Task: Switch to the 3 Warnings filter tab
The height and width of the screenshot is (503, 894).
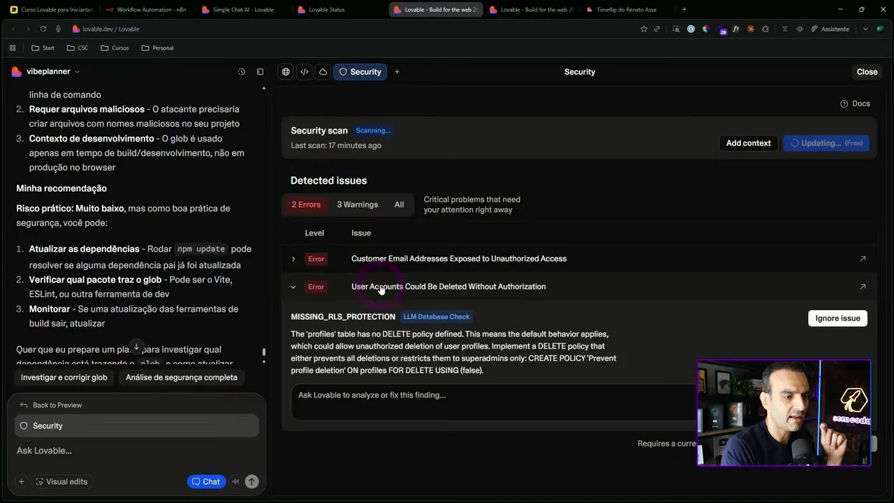Action: 357,204
